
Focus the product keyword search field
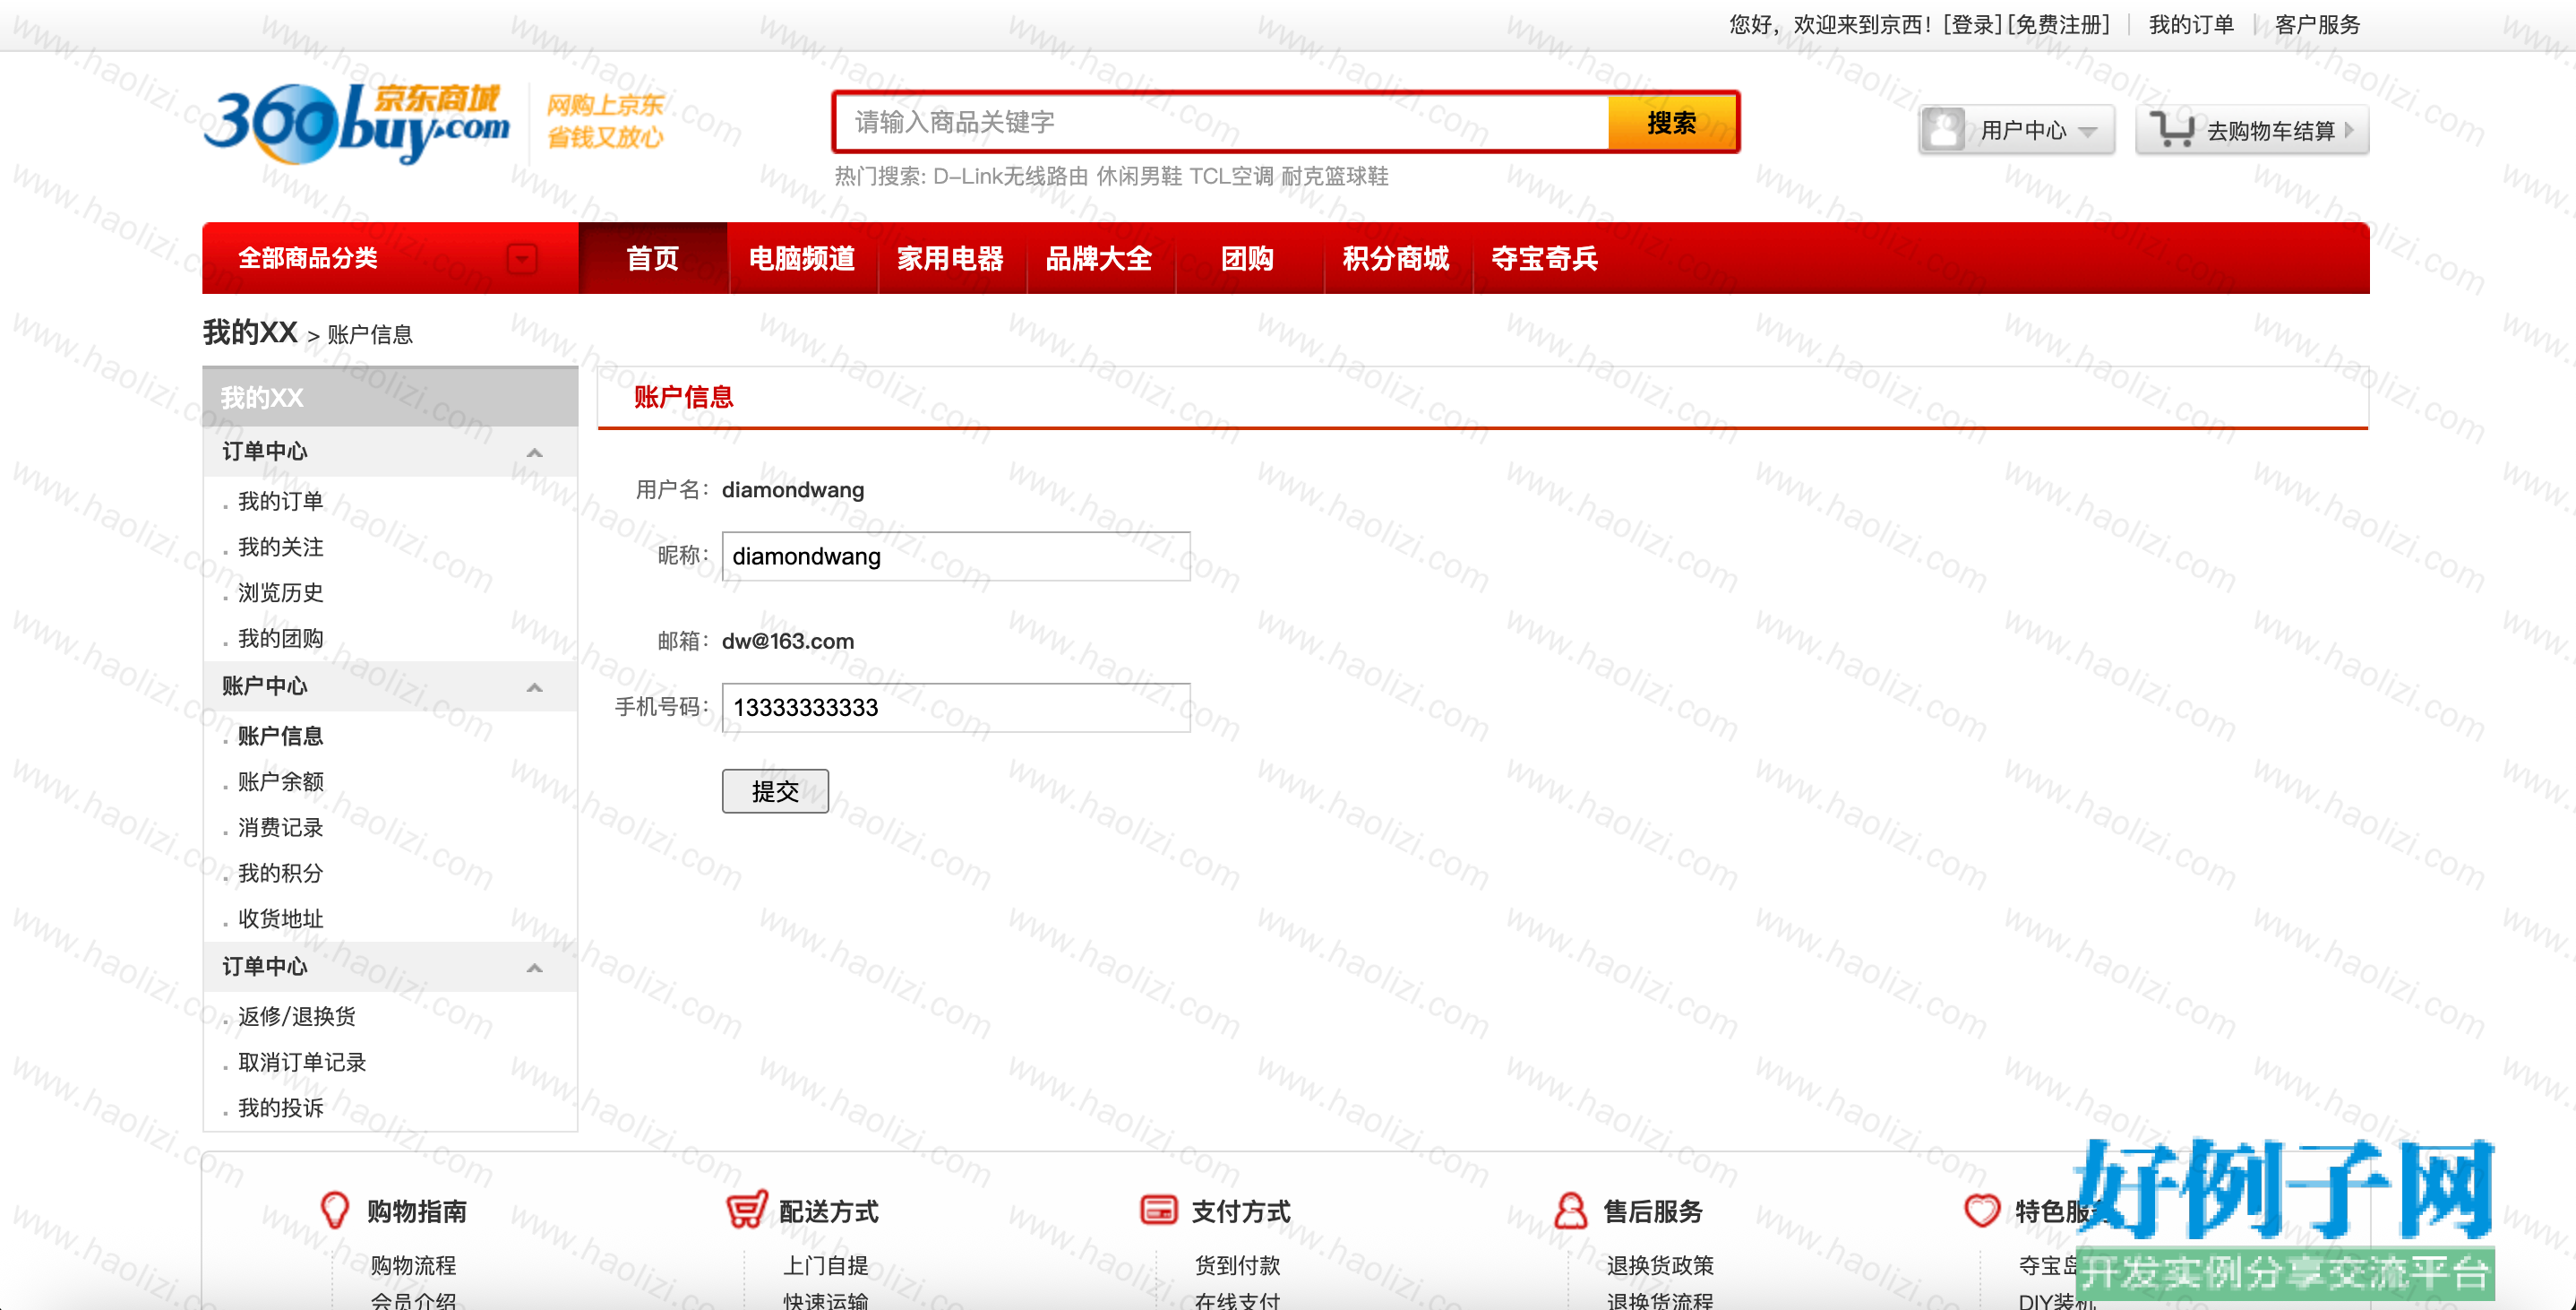pos(1222,122)
